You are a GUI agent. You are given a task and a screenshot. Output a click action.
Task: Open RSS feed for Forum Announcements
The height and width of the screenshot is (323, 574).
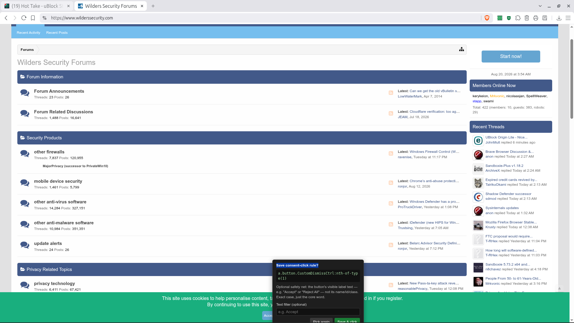pos(391,93)
